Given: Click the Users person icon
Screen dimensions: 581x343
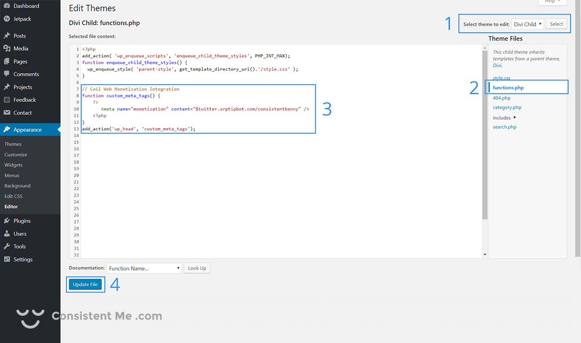Looking at the screenshot, I should click(x=7, y=233).
